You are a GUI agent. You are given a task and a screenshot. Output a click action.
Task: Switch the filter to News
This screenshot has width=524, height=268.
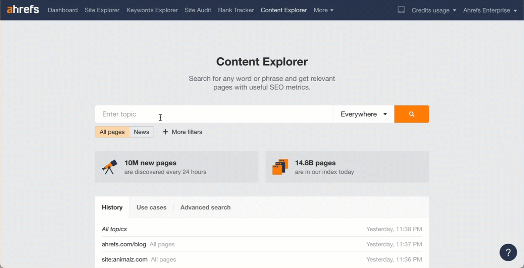[141, 132]
